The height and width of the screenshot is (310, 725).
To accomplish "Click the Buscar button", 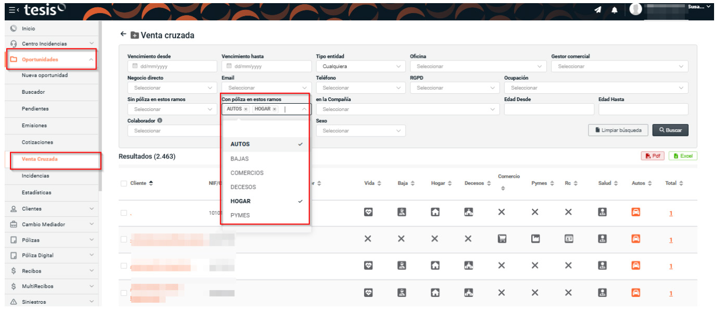I will coord(670,130).
